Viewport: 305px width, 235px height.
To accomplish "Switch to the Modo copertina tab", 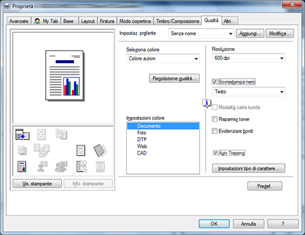I will point(135,21).
